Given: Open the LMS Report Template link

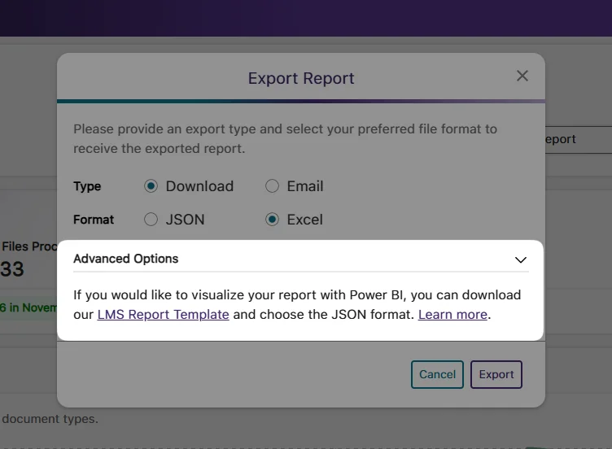Looking at the screenshot, I should (x=163, y=314).
